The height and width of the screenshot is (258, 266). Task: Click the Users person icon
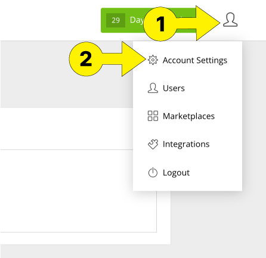153,88
